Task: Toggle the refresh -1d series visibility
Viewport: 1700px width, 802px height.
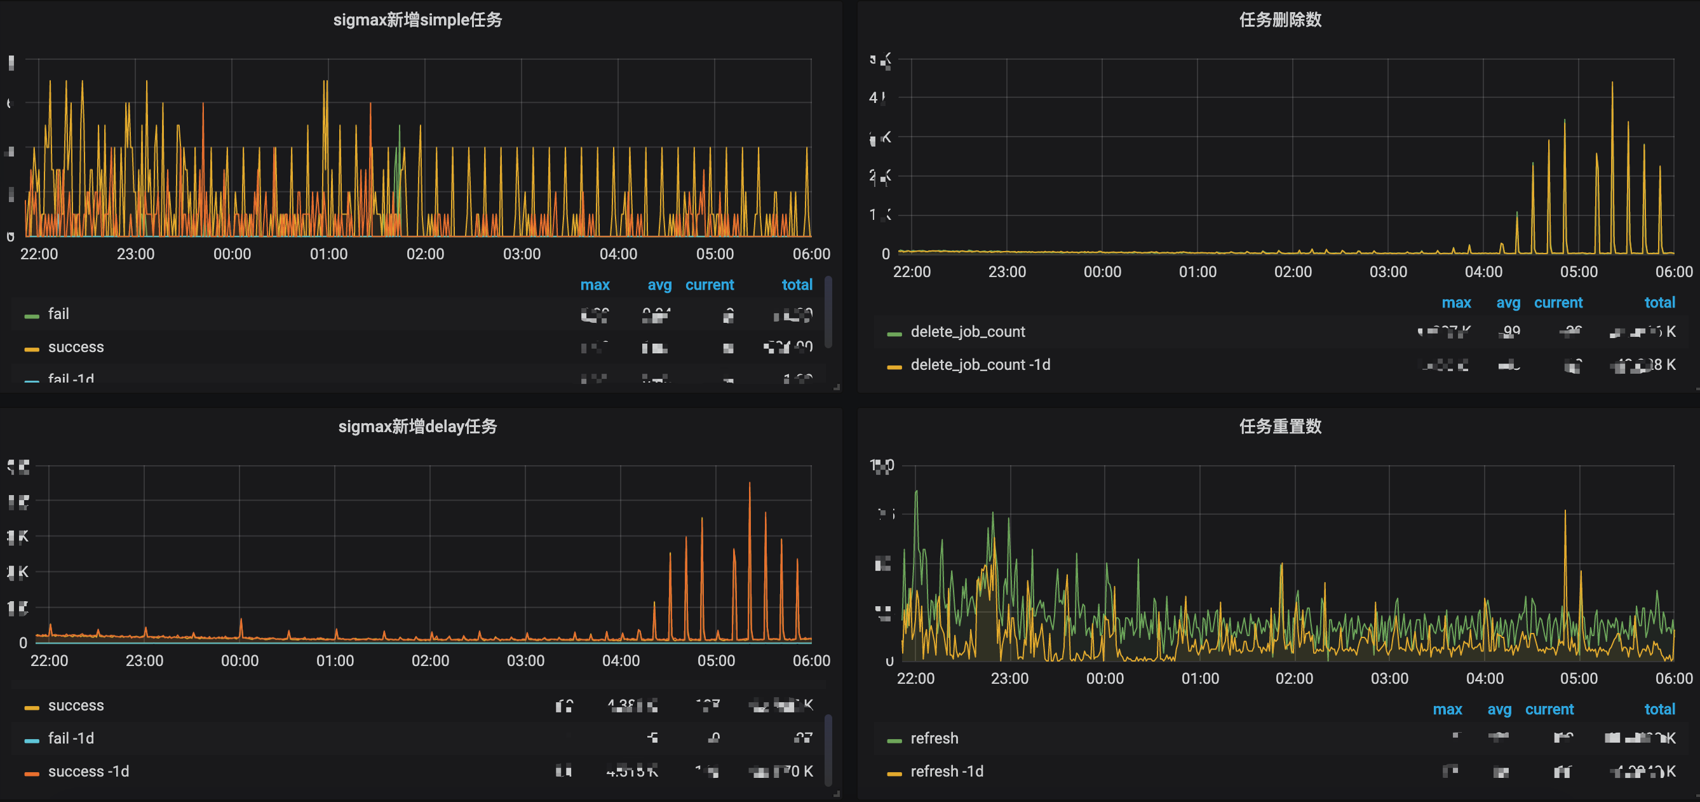Action: [947, 771]
